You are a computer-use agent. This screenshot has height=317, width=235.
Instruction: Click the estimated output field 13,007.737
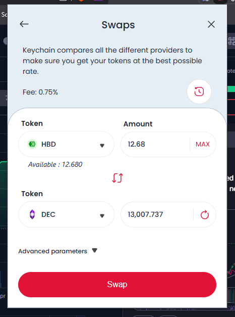[x=157, y=214]
